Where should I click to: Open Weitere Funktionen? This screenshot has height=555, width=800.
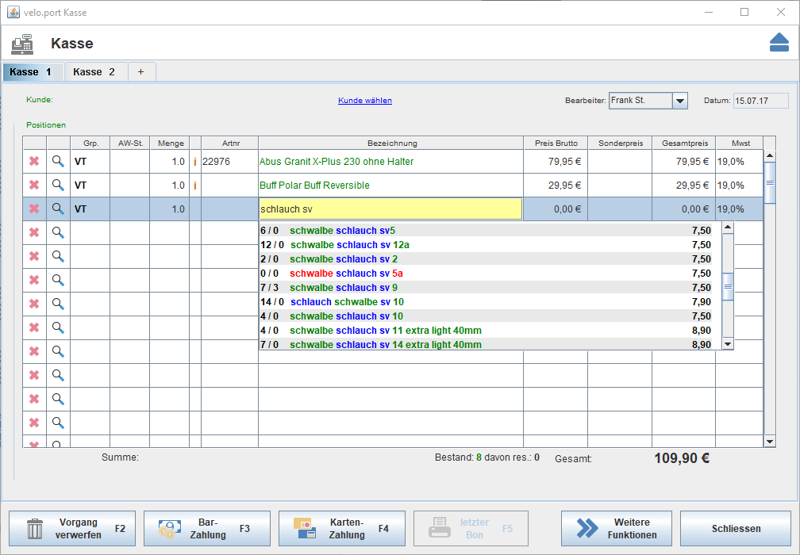[616, 529]
